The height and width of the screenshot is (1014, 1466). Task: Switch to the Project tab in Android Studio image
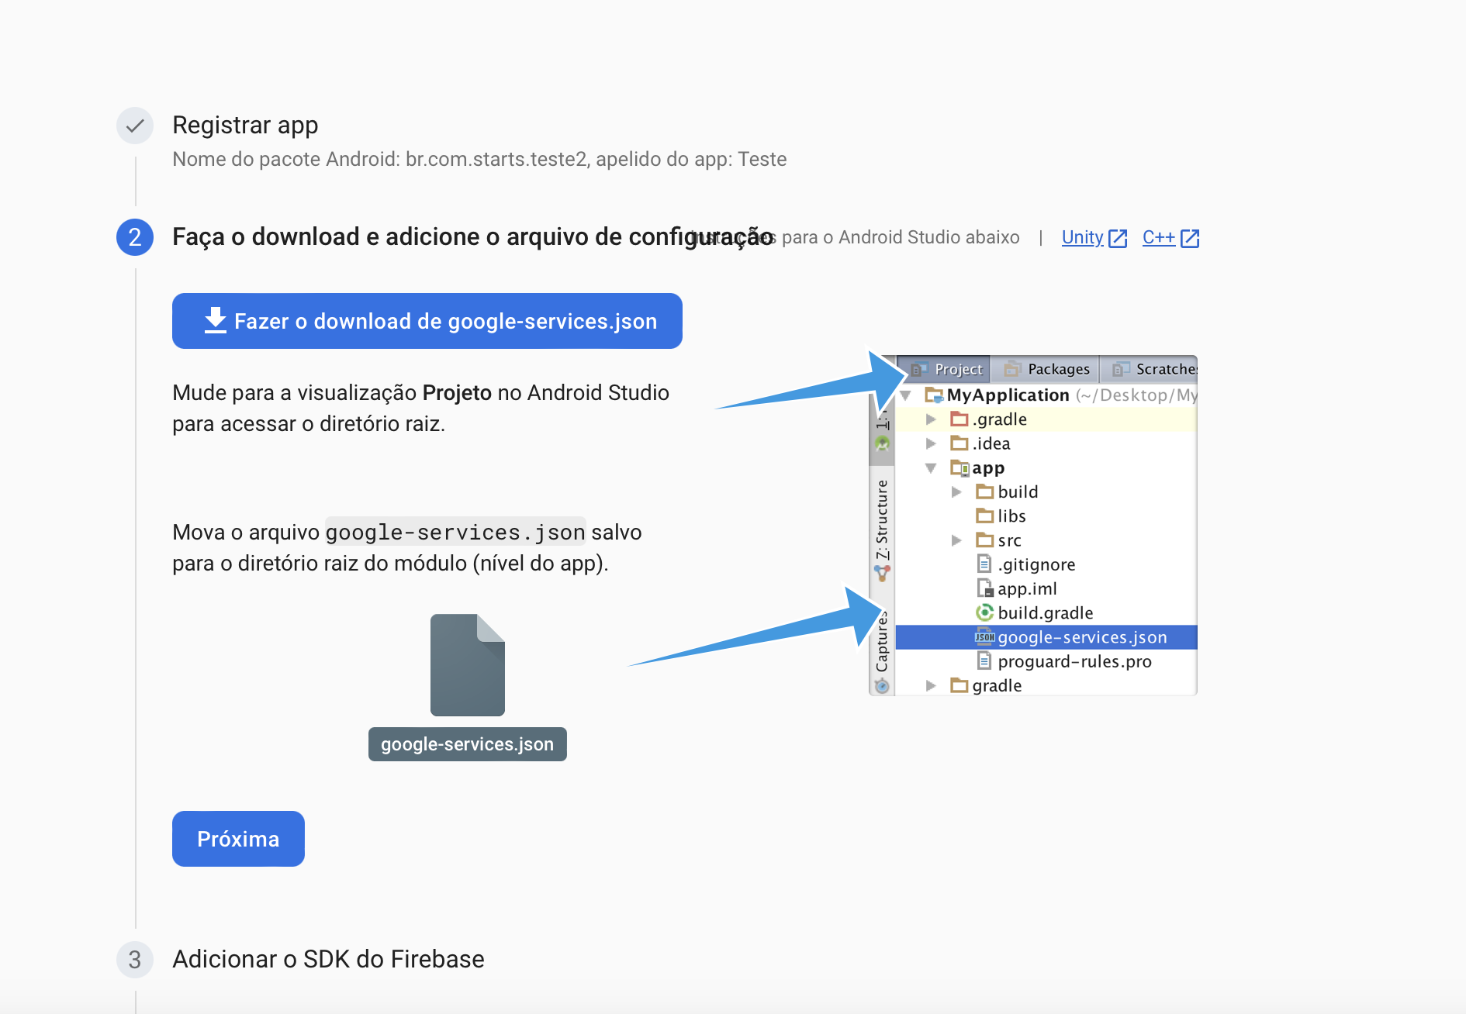[x=944, y=369]
